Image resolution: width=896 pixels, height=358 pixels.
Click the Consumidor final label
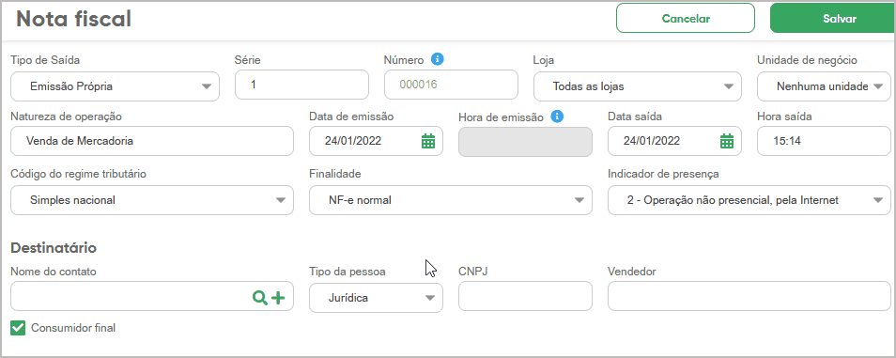click(73, 328)
